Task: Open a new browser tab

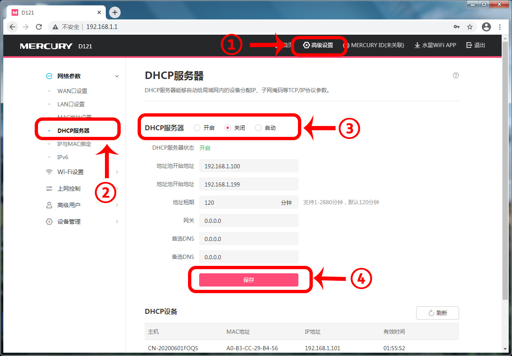Action: (115, 12)
